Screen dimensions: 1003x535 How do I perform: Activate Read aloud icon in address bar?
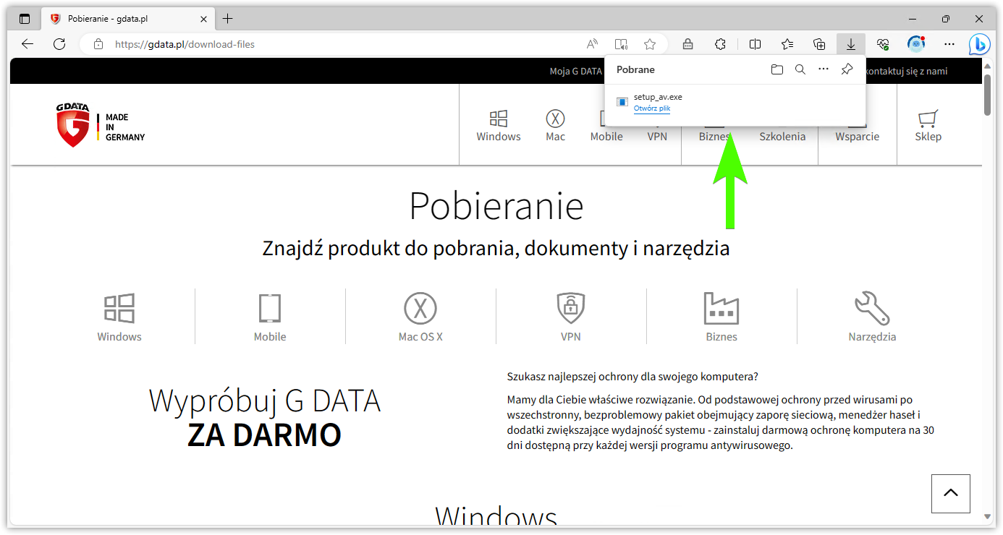click(593, 44)
